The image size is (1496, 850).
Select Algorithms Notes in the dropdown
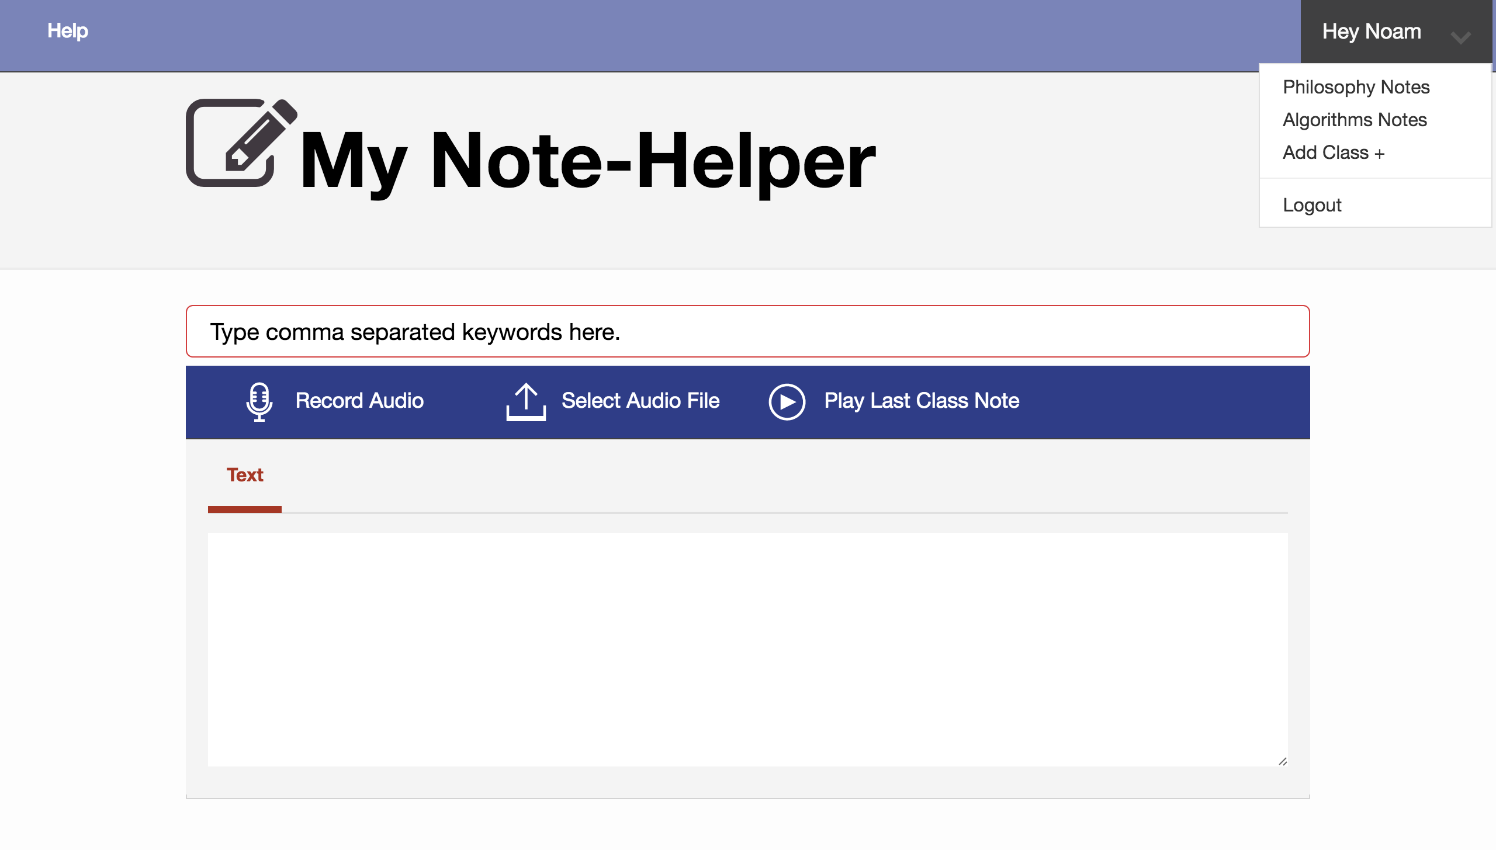1355,120
